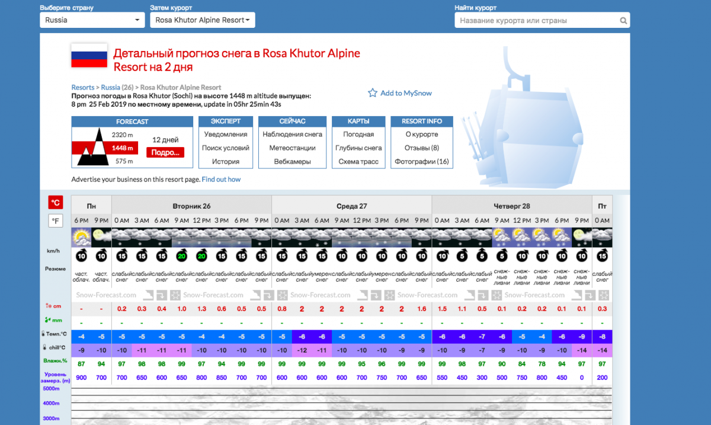711x425 pixels.
Task: Open the История link
Action: [x=226, y=162]
